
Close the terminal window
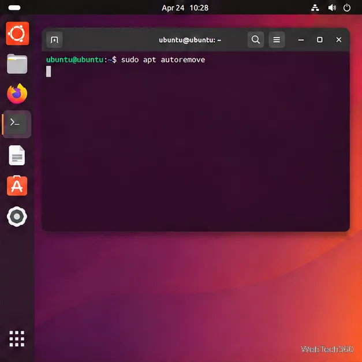pyautogui.click(x=339, y=40)
